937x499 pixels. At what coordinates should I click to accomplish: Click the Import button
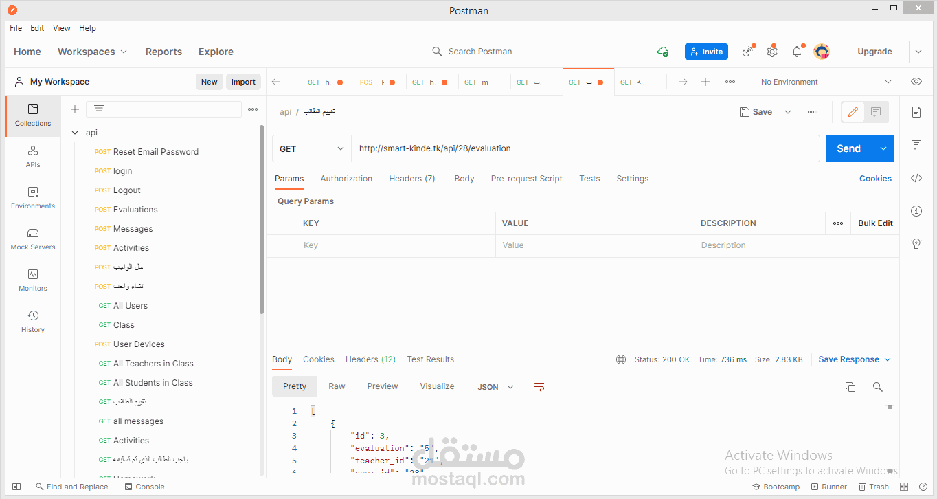coord(243,82)
